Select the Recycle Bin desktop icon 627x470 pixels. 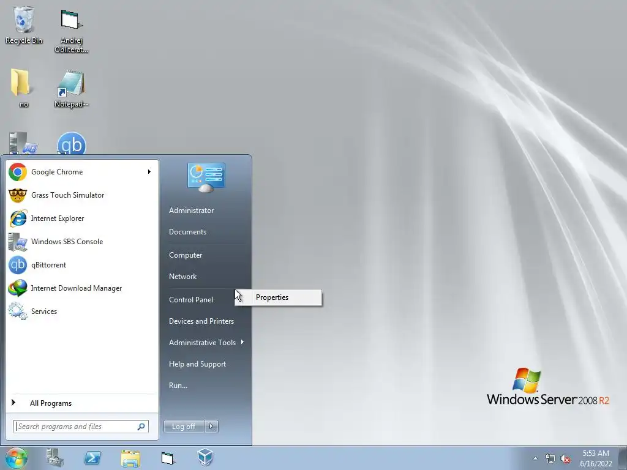[24, 24]
